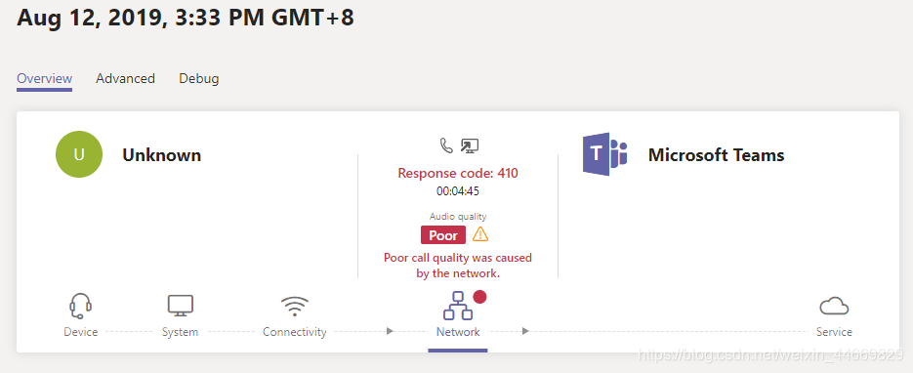Open the Debug tab
This screenshot has width=913, height=373.
pyautogui.click(x=198, y=78)
